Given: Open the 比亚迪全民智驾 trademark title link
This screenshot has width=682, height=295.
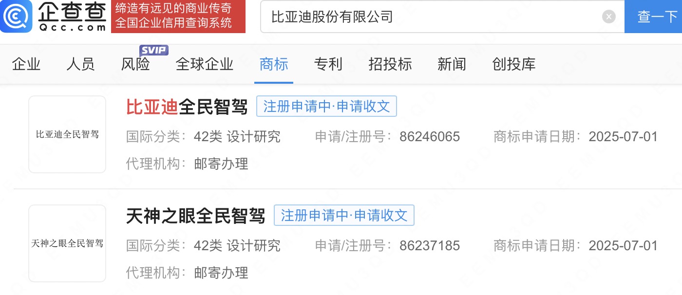Looking at the screenshot, I should (x=187, y=107).
